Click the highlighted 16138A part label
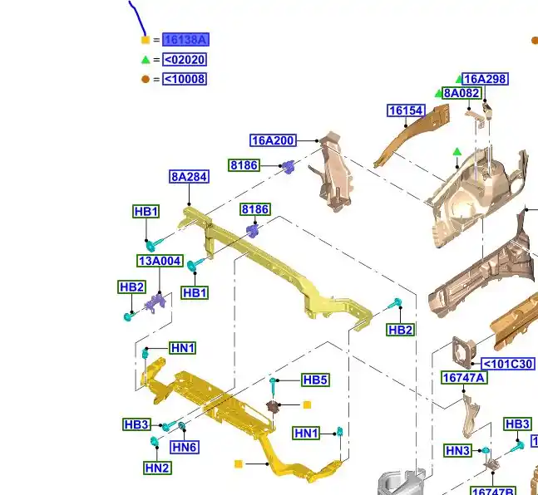538x495 pixels. [185, 40]
